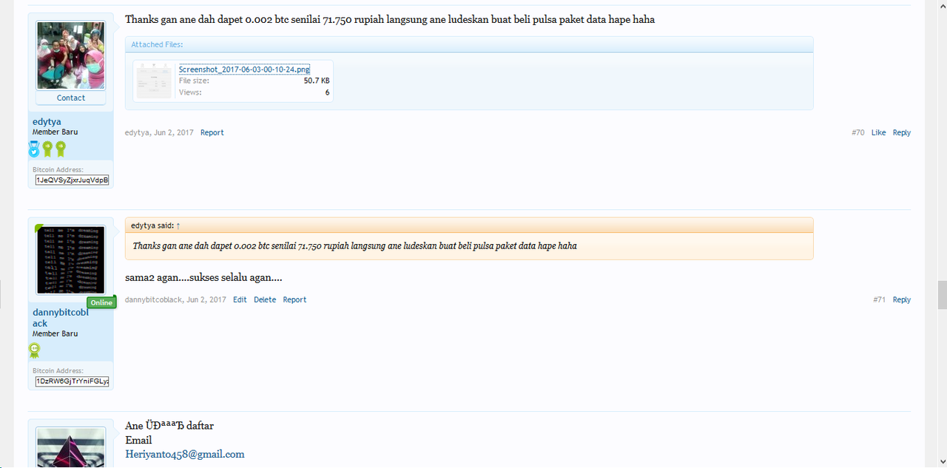947x468 pixels.
Task: Click edytya's avatar picture
Action: point(70,55)
